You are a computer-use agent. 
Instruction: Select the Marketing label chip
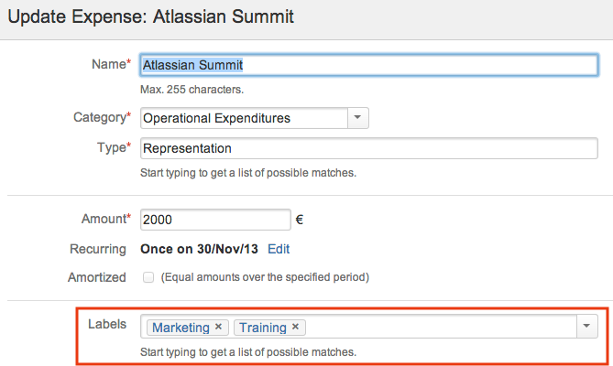[181, 328]
